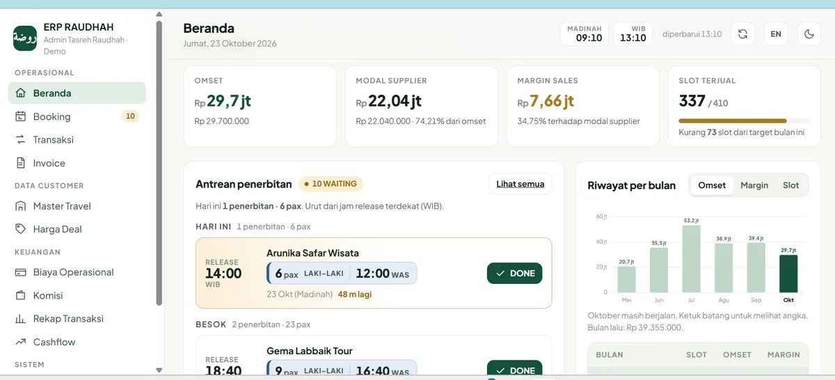The image size is (835, 380).
Task: Click the card icon beside Biaya Operasional
Action: click(x=20, y=272)
